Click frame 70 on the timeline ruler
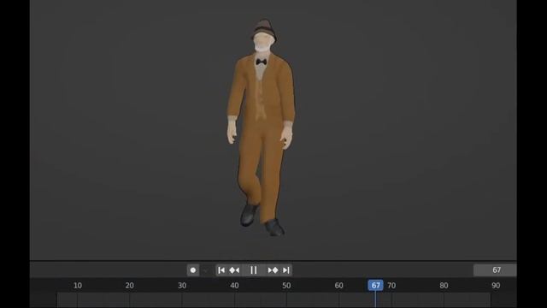 (x=391, y=285)
